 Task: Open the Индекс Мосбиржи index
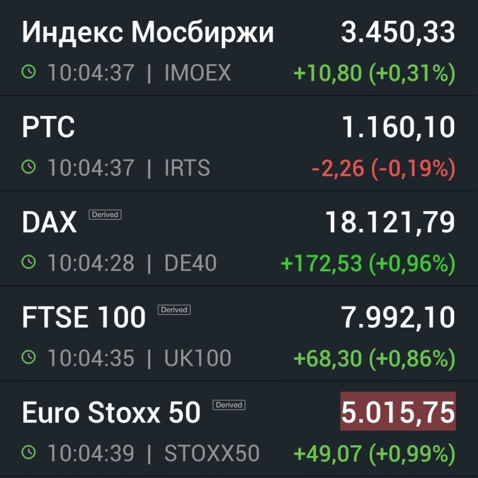click(x=148, y=33)
